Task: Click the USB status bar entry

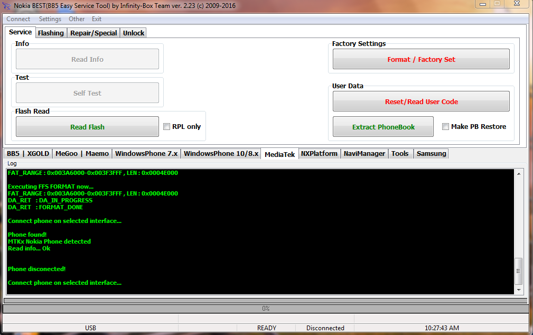Action: [x=90, y=328]
